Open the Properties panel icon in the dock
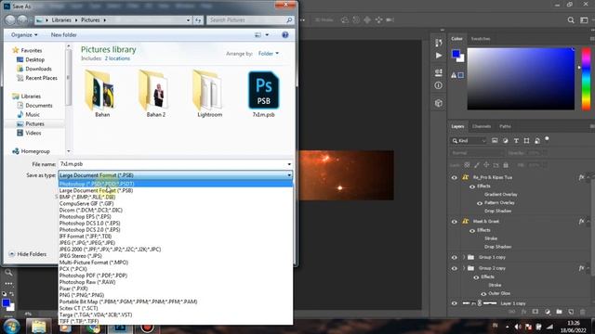The height and width of the screenshot is (334, 595). click(438, 72)
